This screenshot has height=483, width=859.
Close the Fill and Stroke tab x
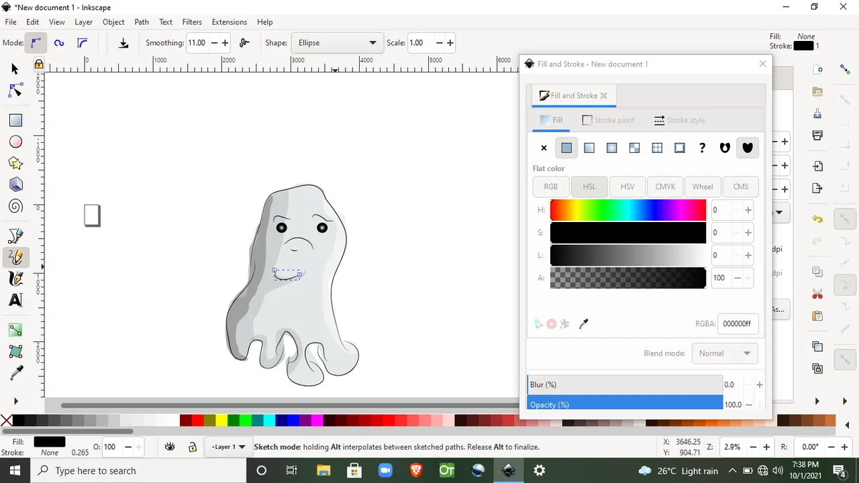[x=603, y=95]
